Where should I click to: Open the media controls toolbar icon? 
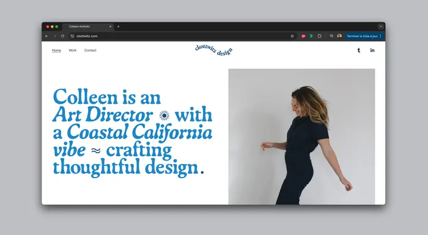point(331,36)
